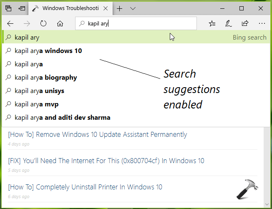Click the '6 days ago' timestamp
Viewport: 272px width, 209px height.
point(18,196)
